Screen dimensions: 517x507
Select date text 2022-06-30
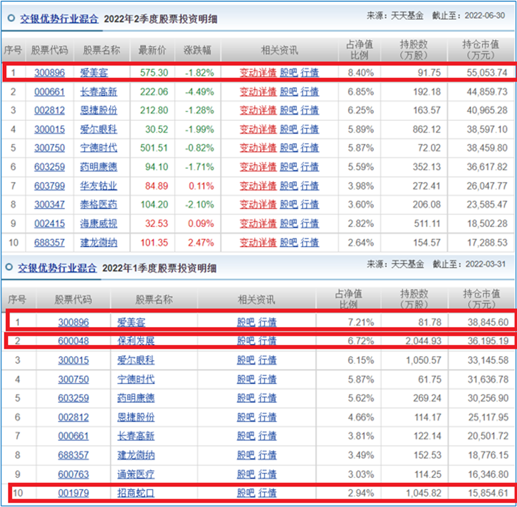click(x=485, y=15)
